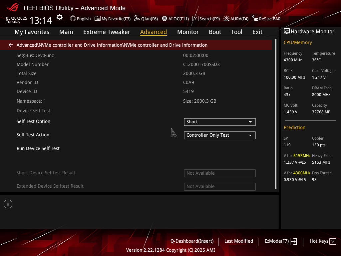Open the Extreme Tweaker tab
This screenshot has width=341, height=256.
coord(107,32)
